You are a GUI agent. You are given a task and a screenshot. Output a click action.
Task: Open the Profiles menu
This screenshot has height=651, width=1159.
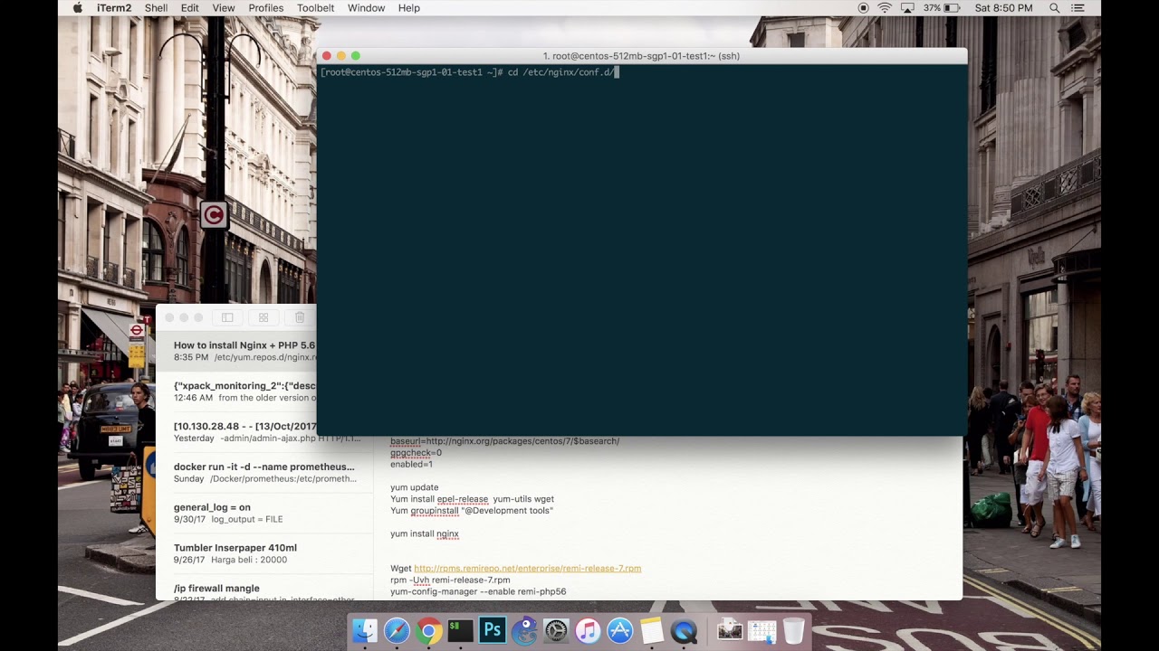coord(265,8)
